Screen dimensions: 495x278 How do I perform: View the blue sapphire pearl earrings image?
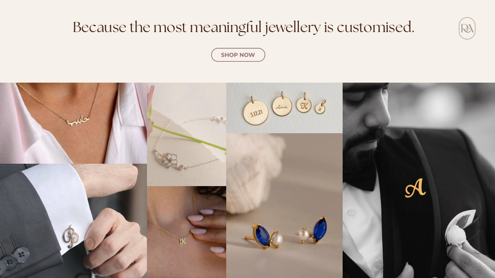284,205
